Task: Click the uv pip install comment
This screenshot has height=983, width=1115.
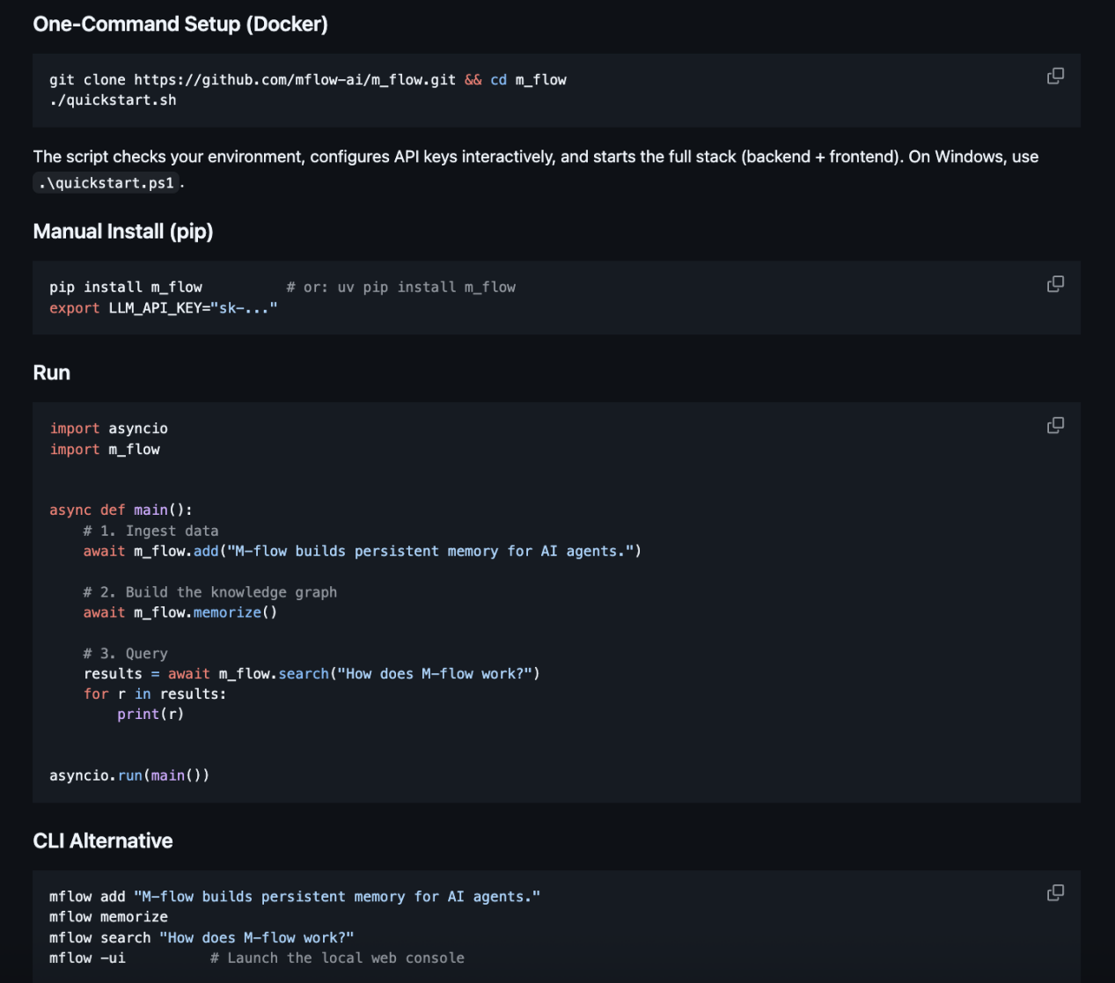Action: tap(401, 288)
